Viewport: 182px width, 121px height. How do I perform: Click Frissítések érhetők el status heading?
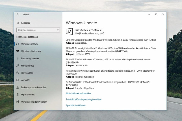click(89, 30)
